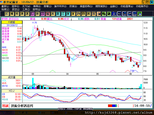Click the date 2012/06/12 label

click(x=12, y=25)
